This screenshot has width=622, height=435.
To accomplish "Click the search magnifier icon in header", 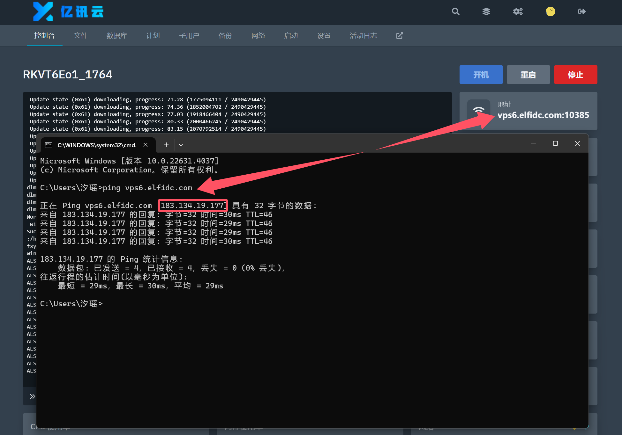I will point(455,12).
